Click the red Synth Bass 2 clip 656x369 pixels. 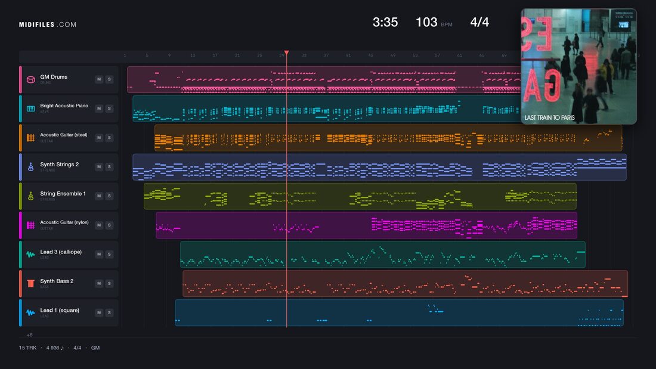(406, 284)
